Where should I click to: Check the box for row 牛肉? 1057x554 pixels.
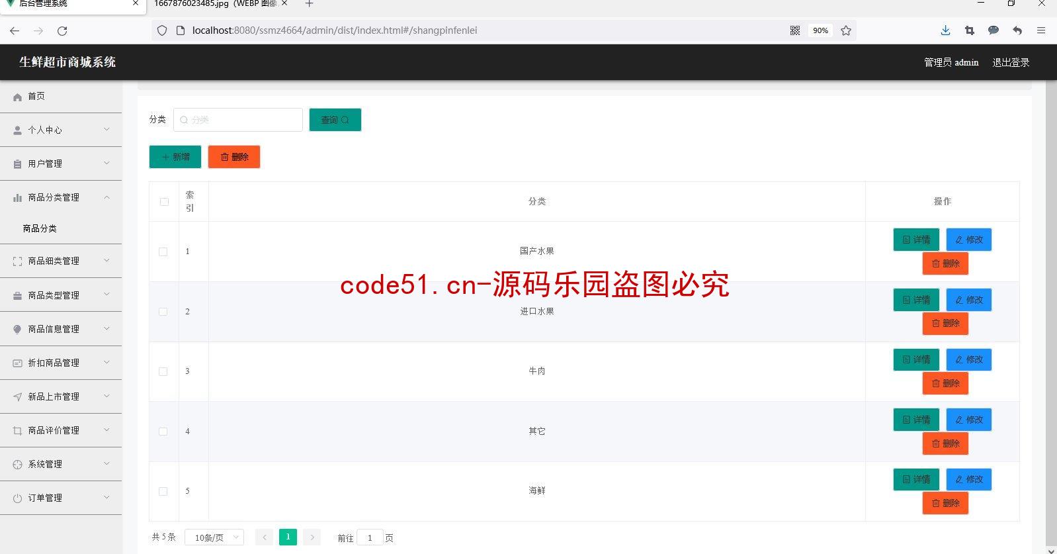[x=163, y=371]
